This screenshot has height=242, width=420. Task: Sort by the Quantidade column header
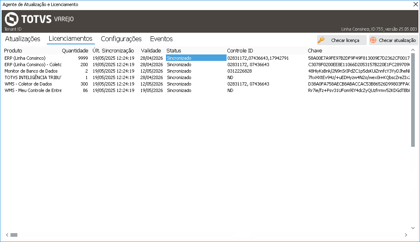[75, 50]
